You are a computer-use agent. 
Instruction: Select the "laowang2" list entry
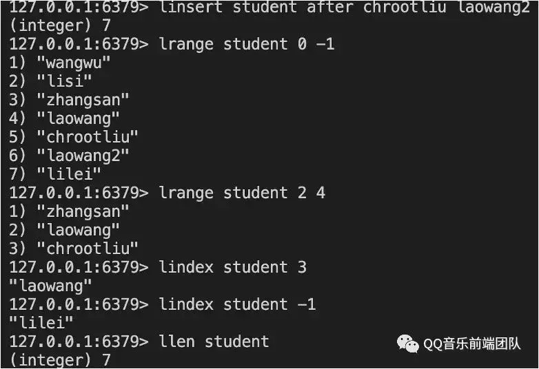(83, 156)
